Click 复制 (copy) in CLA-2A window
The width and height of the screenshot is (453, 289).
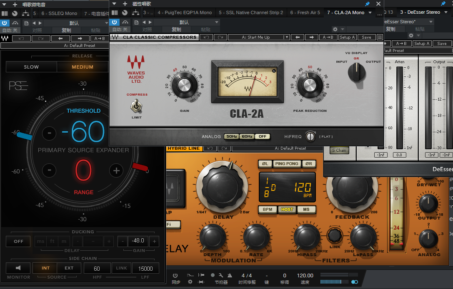pos(176,30)
